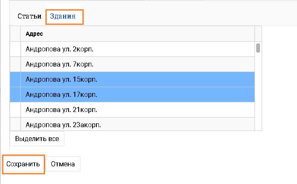Click the row marker cell beside Андропова ул. 2корп.
297x184 pixels.
point(15,49)
